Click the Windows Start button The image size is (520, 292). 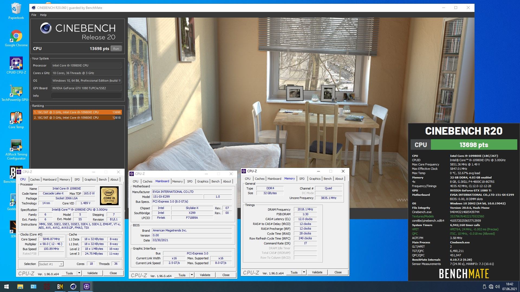click(6, 287)
